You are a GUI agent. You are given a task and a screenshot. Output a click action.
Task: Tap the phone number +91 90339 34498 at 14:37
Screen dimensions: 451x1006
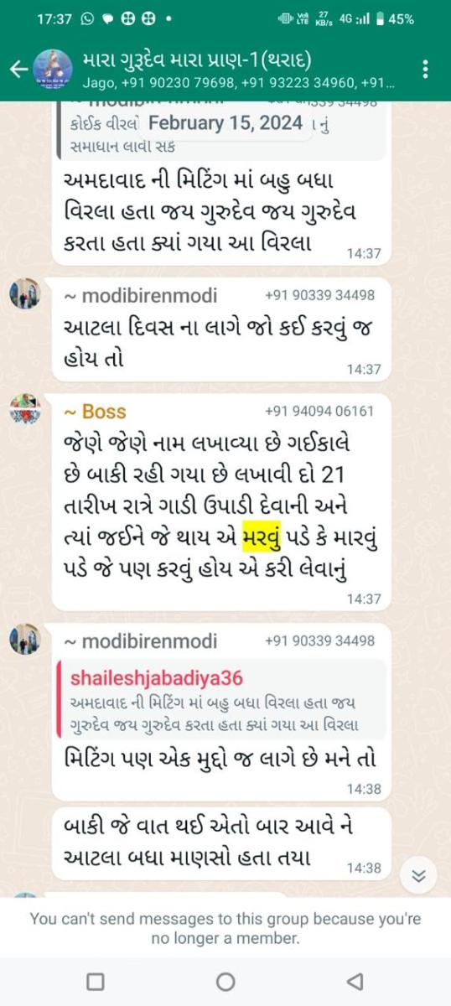click(x=319, y=295)
